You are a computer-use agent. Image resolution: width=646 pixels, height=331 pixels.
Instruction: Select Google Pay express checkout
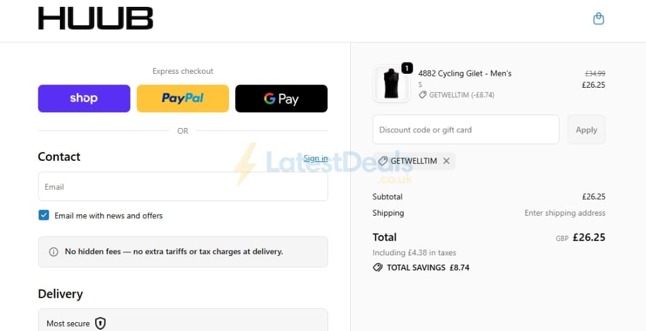(281, 98)
